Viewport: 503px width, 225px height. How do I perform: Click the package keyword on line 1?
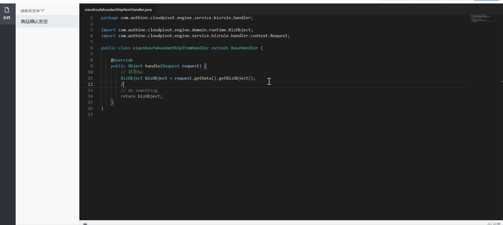point(109,18)
